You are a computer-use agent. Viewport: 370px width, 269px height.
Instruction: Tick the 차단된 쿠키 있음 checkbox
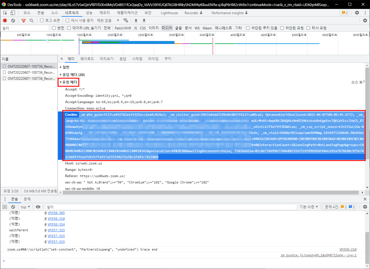[x=248, y=28]
